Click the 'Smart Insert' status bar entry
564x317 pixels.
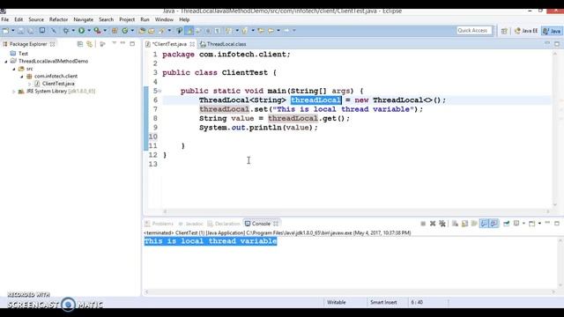click(383, 303)
